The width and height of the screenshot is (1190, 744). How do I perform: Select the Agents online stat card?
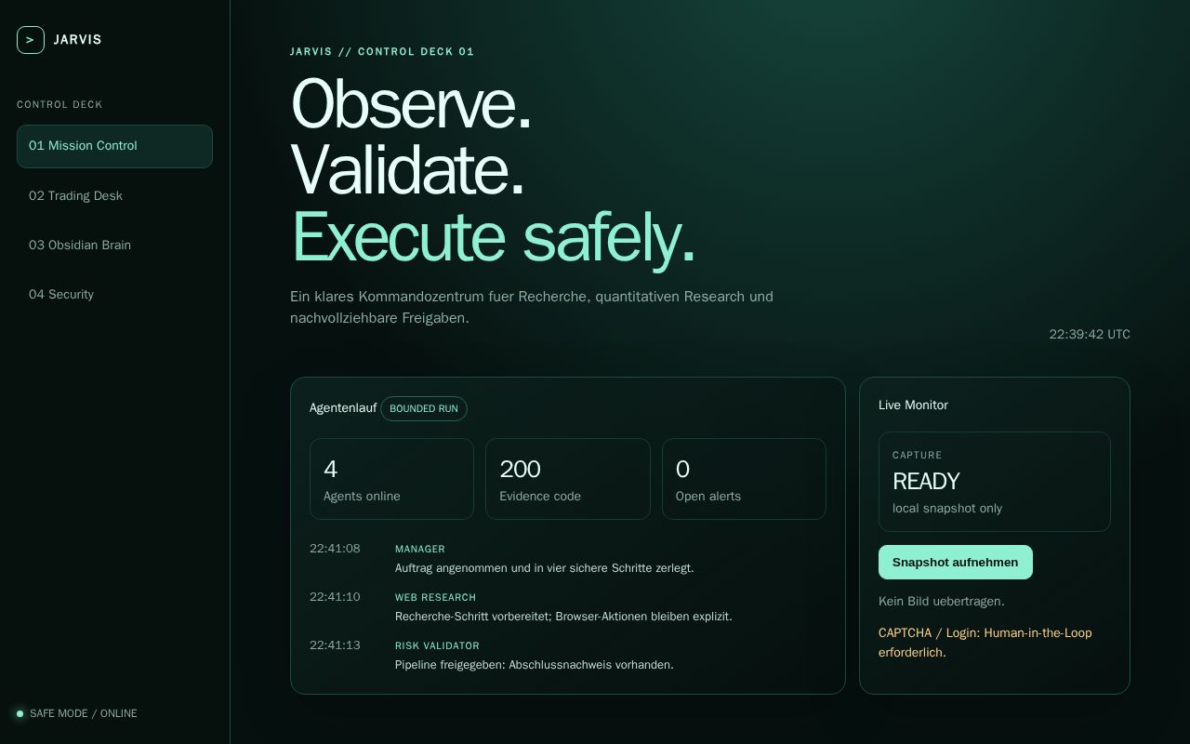pyautogui.click(x=391, y=479)
